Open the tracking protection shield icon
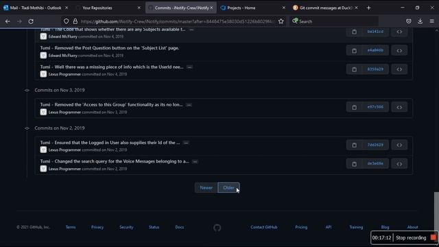 pyautogui.click(x=66, y=21)
